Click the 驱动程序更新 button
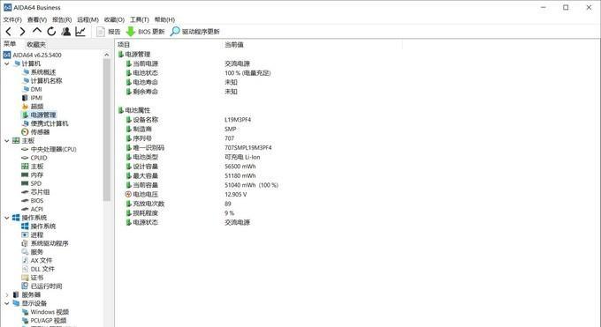601x327 pixels. [x=195, y=32]
